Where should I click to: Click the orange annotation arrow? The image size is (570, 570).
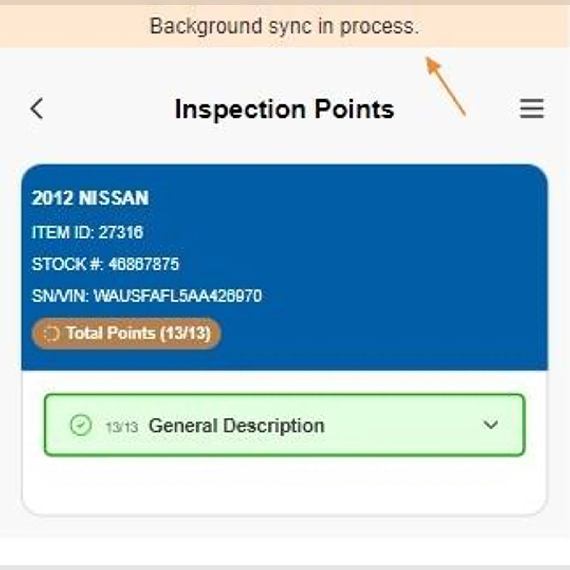coord(446,86)
